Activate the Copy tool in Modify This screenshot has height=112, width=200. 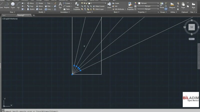tap(30, 6)
